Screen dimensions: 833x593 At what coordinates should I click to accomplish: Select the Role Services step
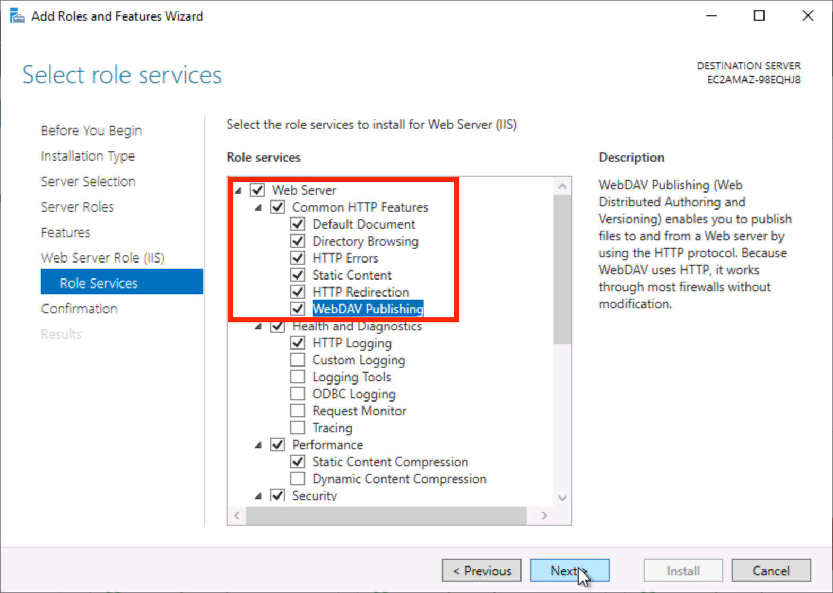point(122,282)
